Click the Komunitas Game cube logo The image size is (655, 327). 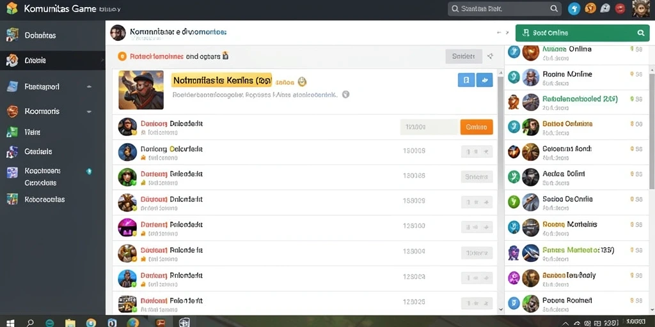tap(12, 8)
